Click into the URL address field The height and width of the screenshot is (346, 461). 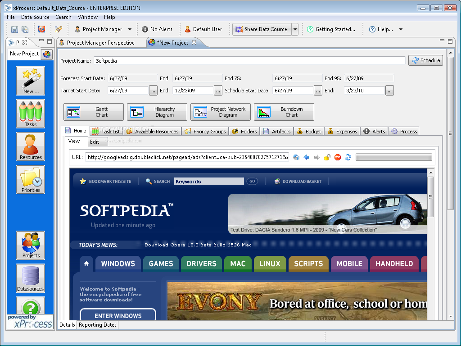pyautogui.click(x=187, y=157)
